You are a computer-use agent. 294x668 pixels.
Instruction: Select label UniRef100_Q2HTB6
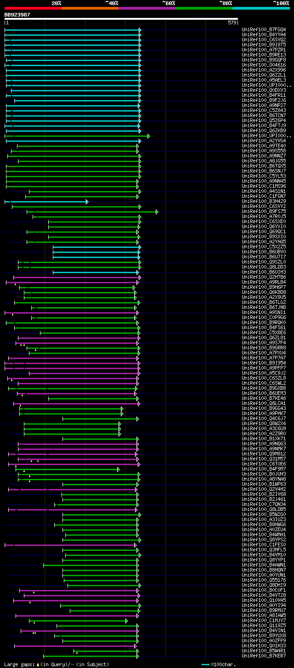(x=264, y=277)
